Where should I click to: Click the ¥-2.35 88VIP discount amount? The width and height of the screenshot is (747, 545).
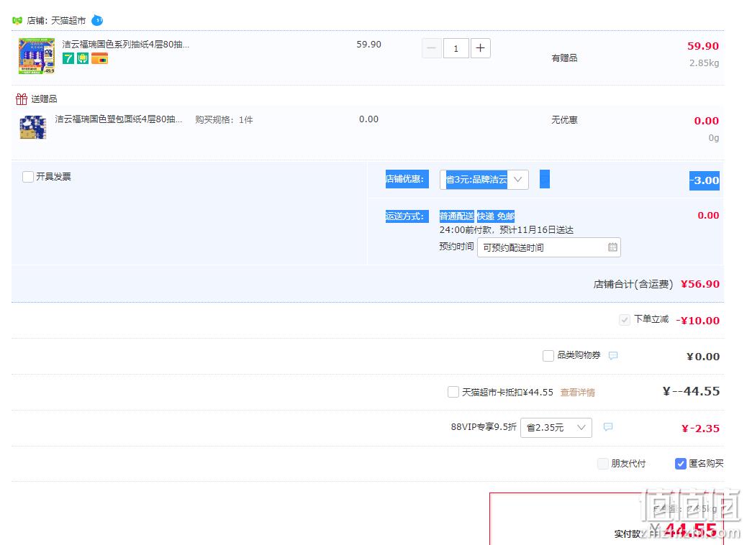[700, 429]
